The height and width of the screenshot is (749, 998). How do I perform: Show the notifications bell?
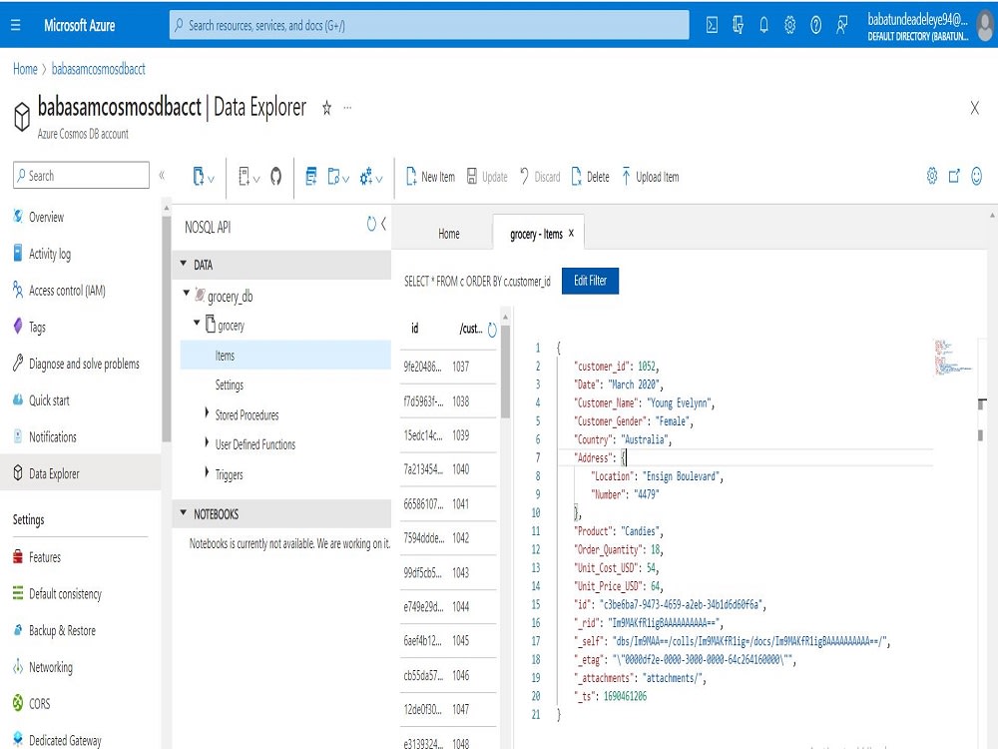coord(763,25)
